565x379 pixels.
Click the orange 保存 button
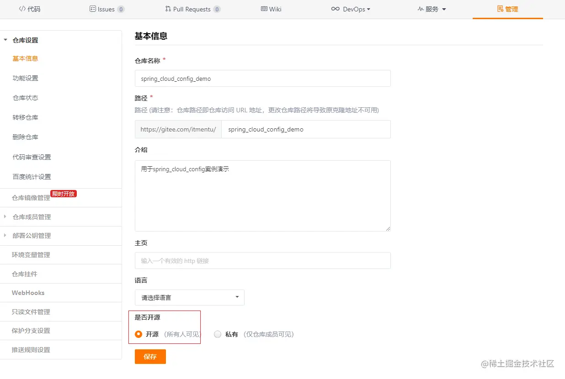pyautogui.click(x=150, y=357)
